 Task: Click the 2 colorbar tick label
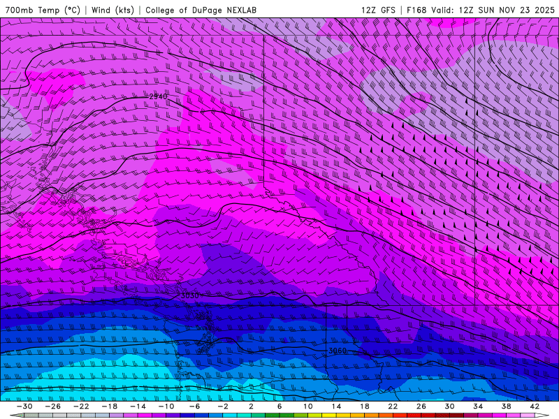tap(251, 406)
